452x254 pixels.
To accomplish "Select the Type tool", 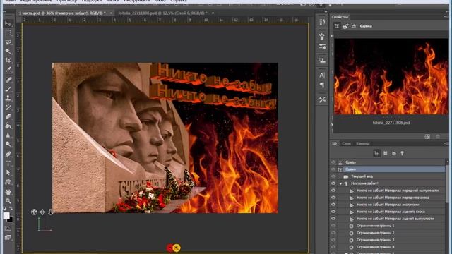I will click(8, 163).
